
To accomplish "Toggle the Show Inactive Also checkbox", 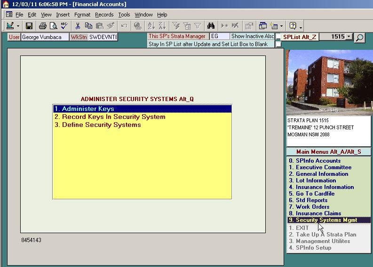I will pyautogui.click(x=278, y=37).
